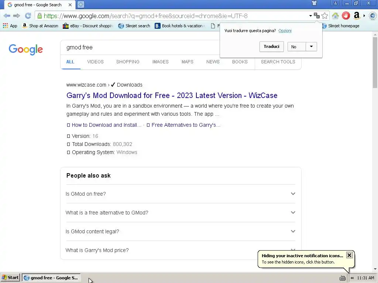
Task: Click the user profile icon in title bar
Action: click(335, 3)
